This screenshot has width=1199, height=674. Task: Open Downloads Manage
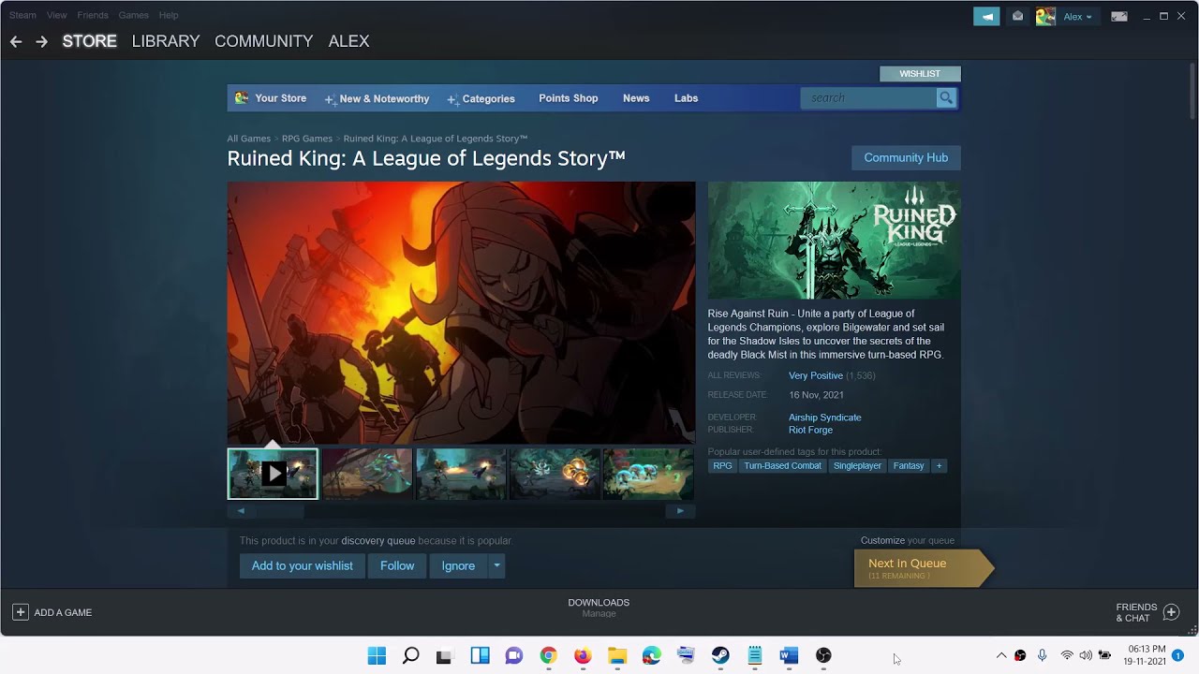[599, 613]
